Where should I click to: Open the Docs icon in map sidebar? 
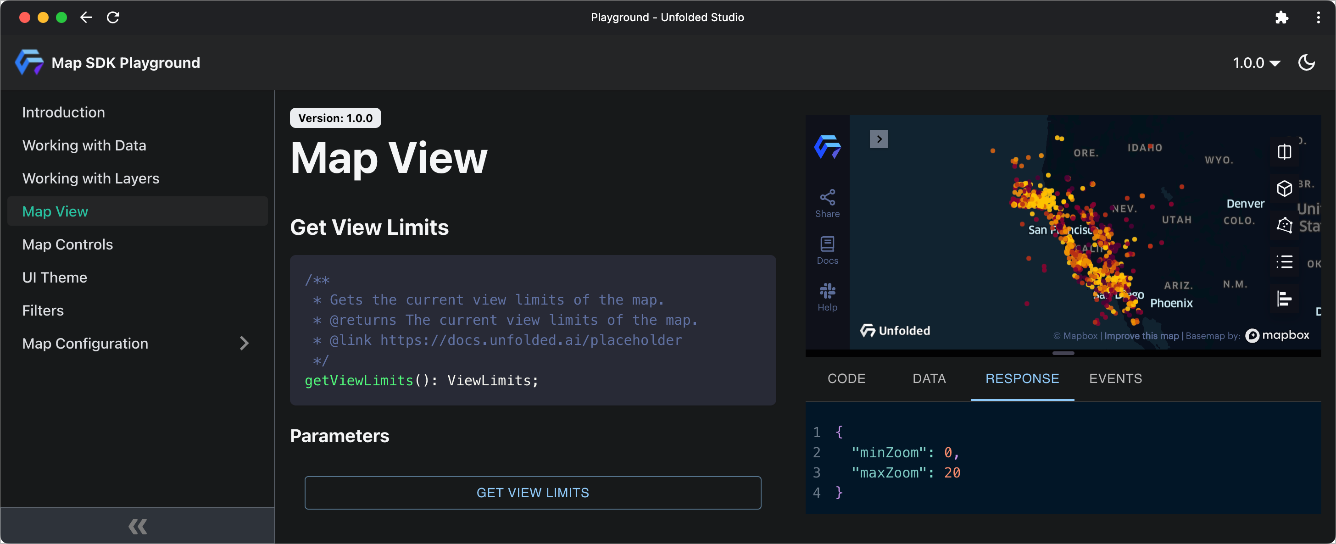[827, 250]
